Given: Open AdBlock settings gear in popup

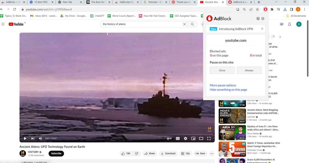Looking at the screenshot, I should [x=263, y=18].
